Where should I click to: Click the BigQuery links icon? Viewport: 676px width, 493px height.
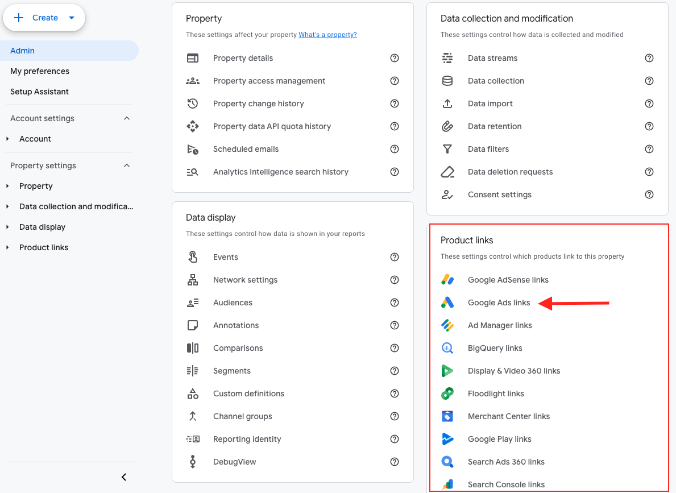[x=447, y=348]
